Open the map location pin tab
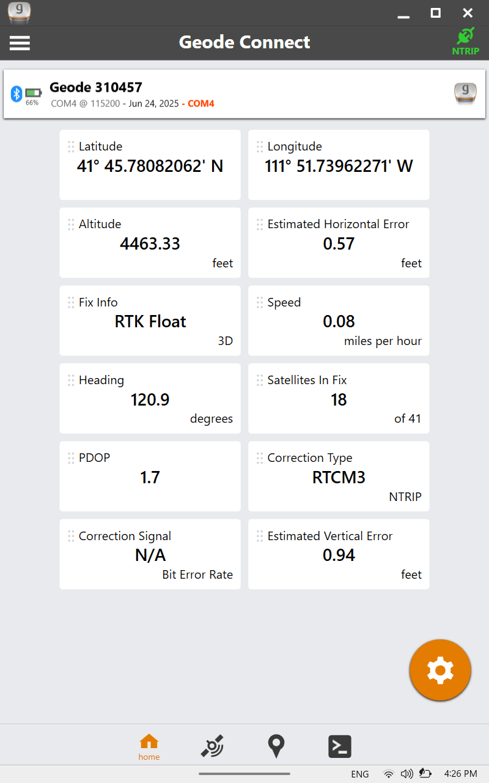This screenshot has width=489, height=783. click(276, 746)
